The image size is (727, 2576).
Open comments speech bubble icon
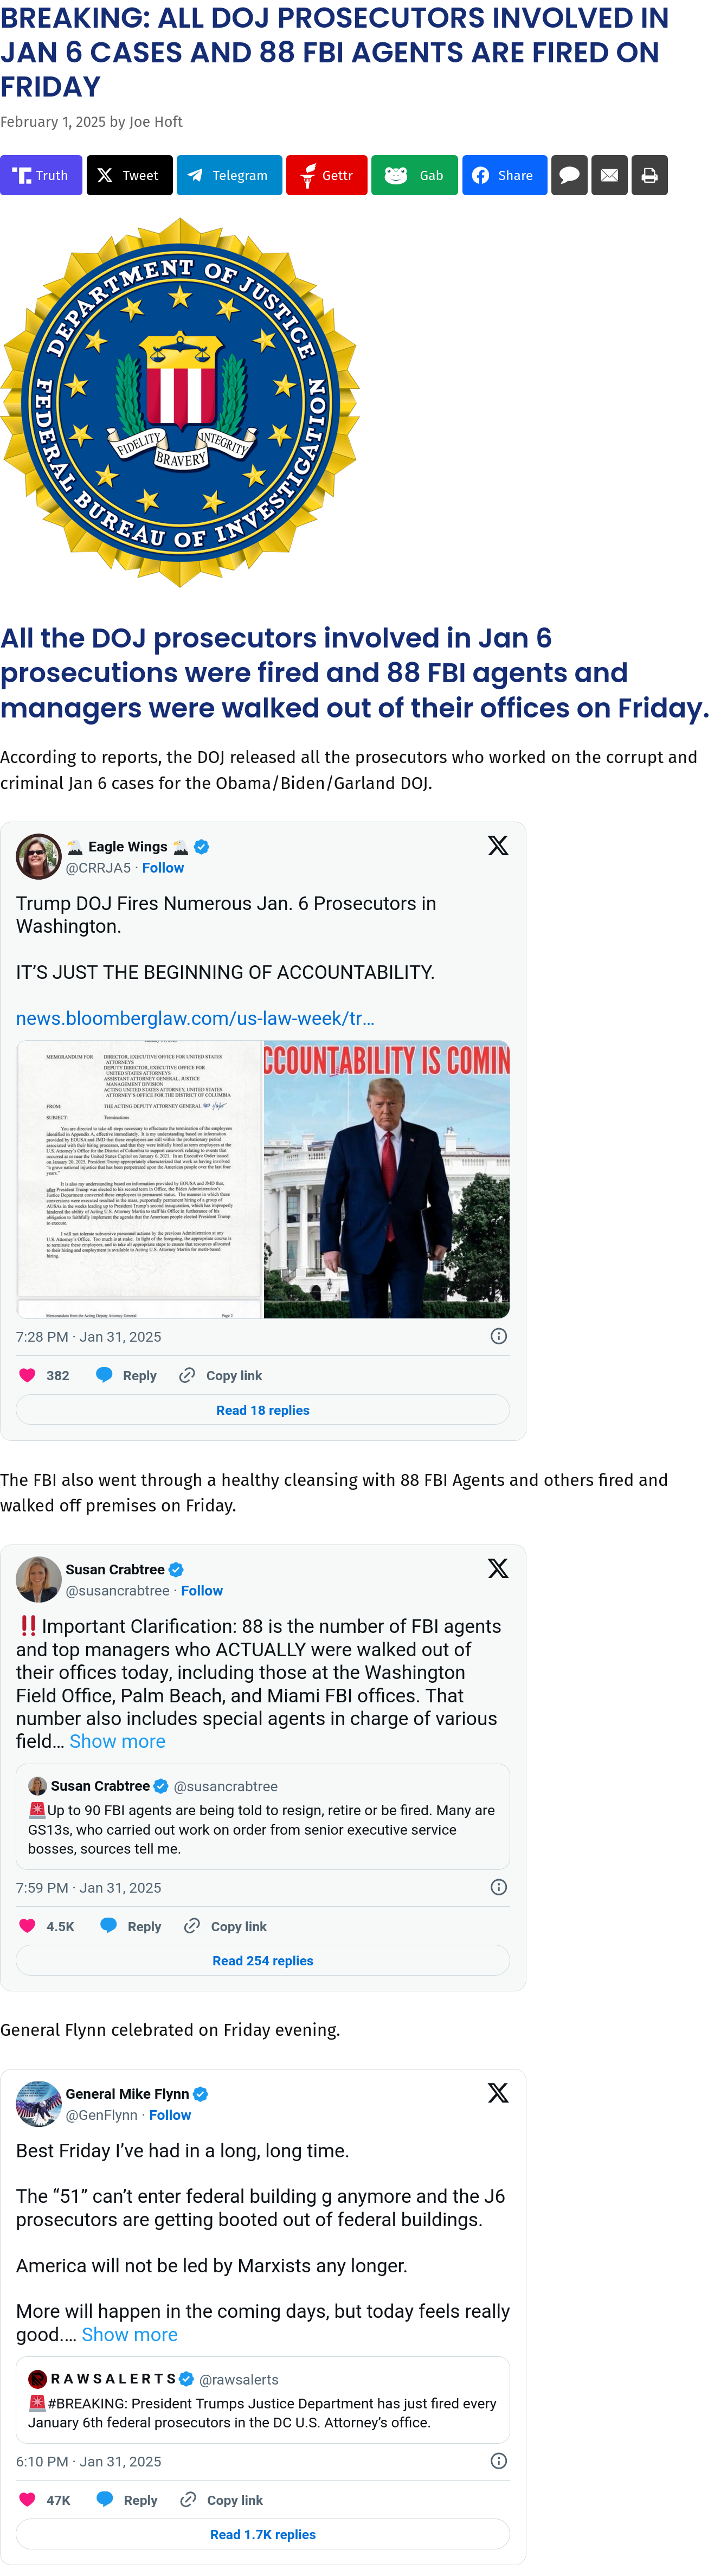point(569,176)
